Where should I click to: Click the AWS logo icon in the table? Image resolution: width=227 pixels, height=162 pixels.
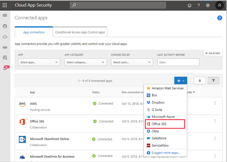(22, 104)
